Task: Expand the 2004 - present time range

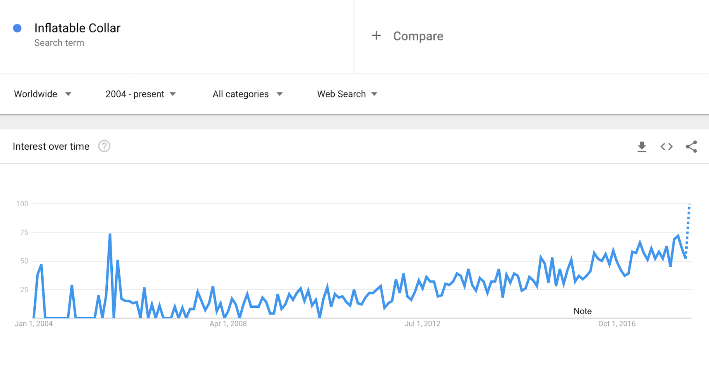Action: [140, 94]
